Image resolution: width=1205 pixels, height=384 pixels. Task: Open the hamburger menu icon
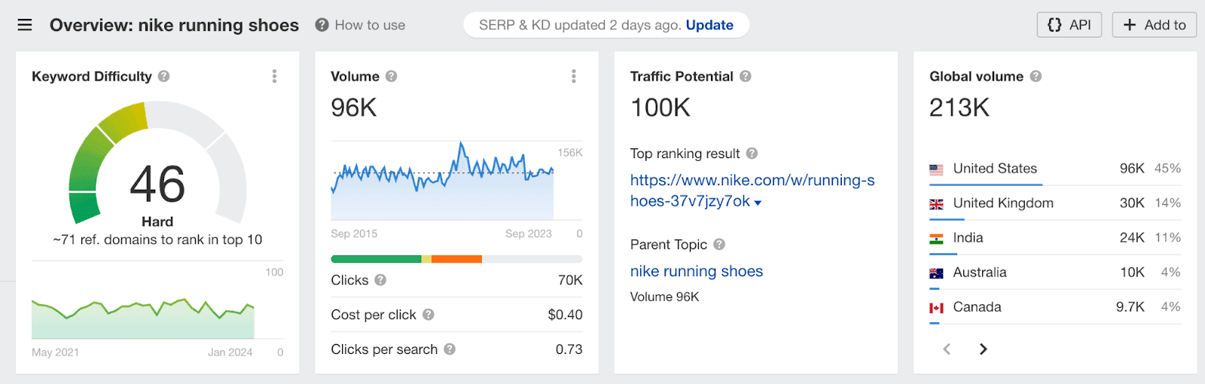coord(25,25)
